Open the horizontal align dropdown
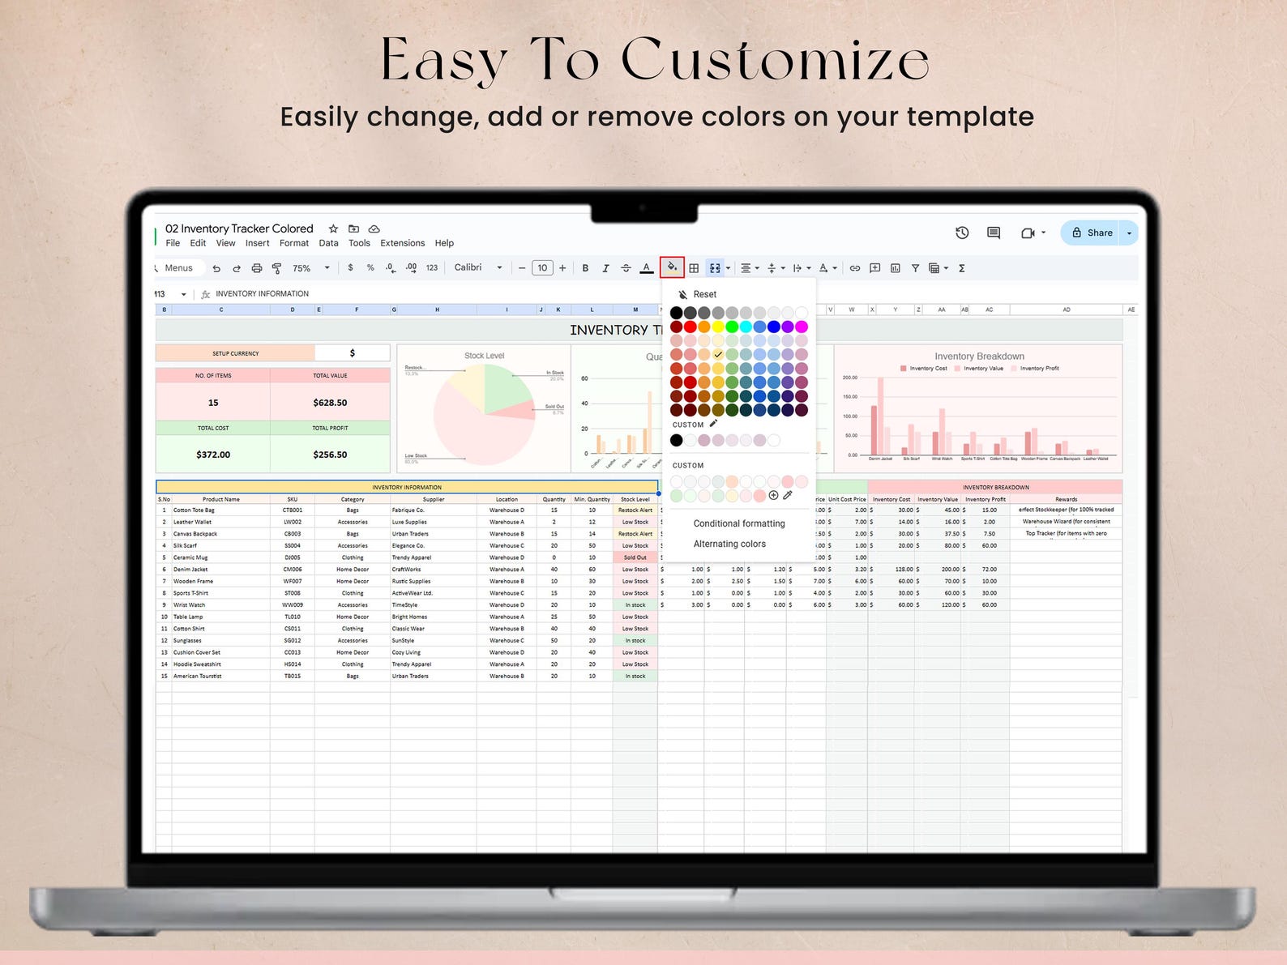1287x965 pixels. (x=750, y=268)
